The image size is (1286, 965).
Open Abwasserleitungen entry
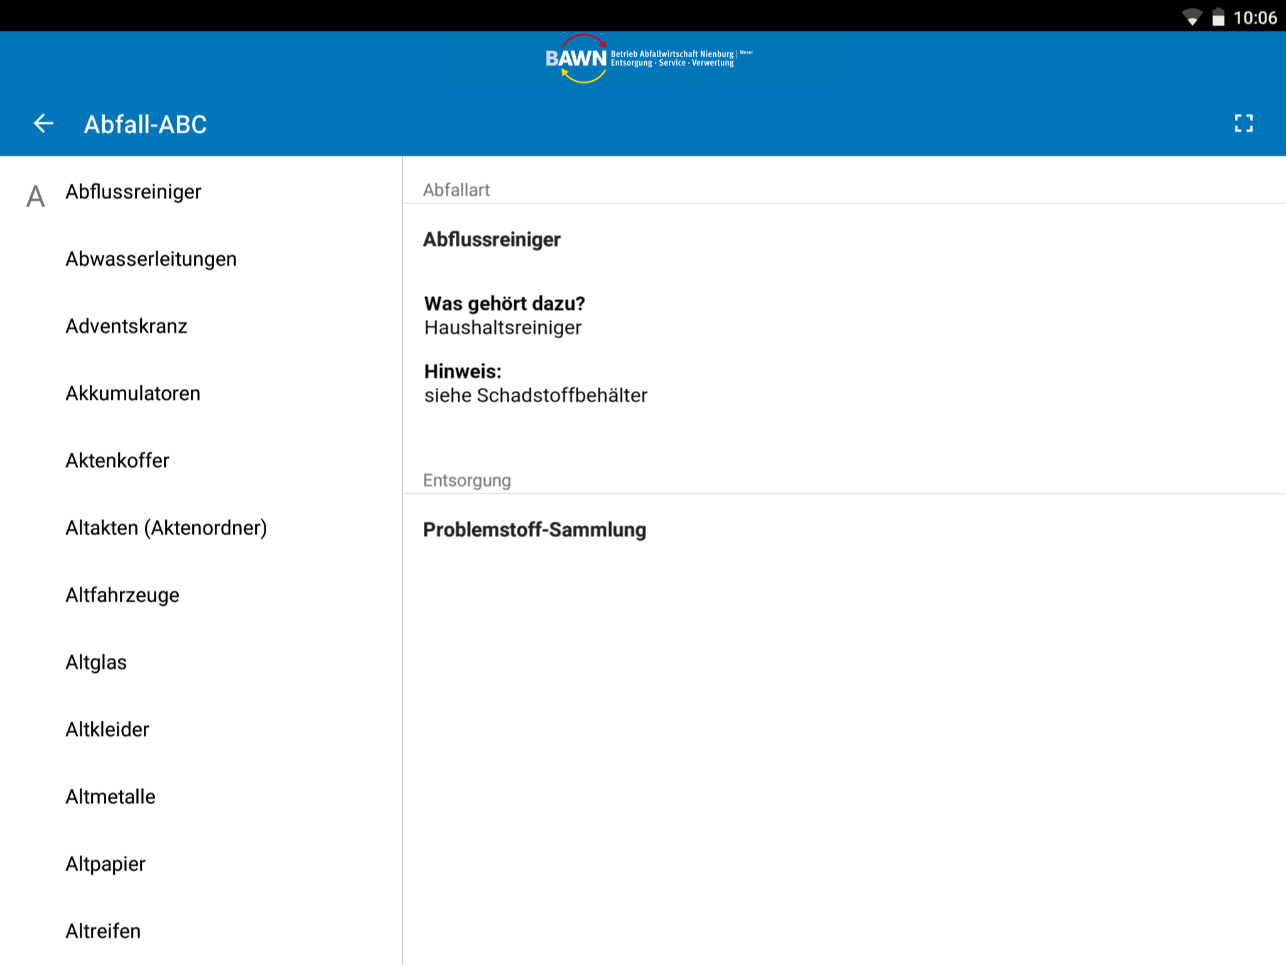click(x=151, y=259)
